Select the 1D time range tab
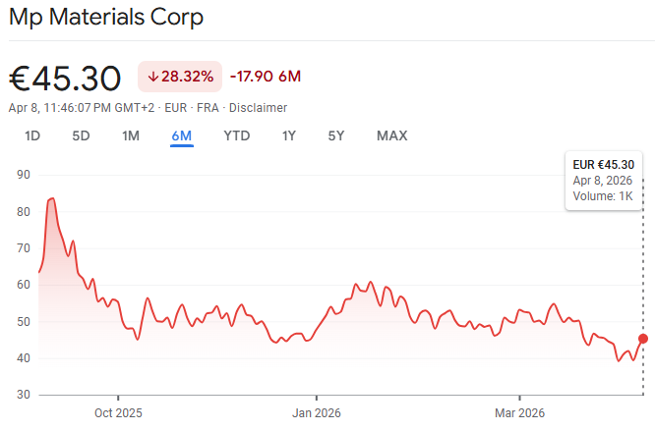The image size is (655, 431). 32,135
